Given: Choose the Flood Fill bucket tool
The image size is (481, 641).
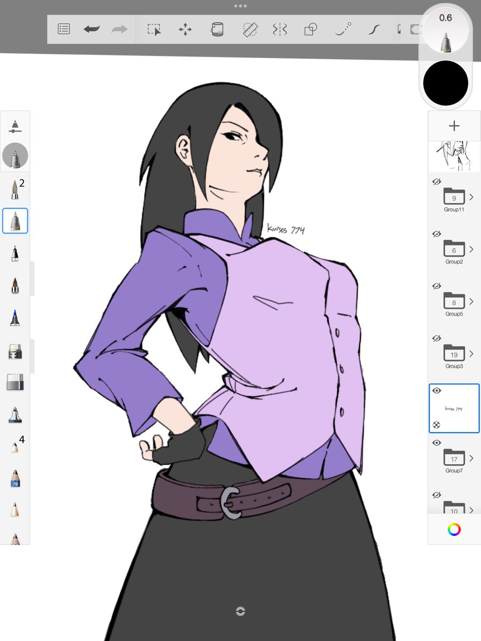Looking at the screenshot, I should [x=216, y=29].
